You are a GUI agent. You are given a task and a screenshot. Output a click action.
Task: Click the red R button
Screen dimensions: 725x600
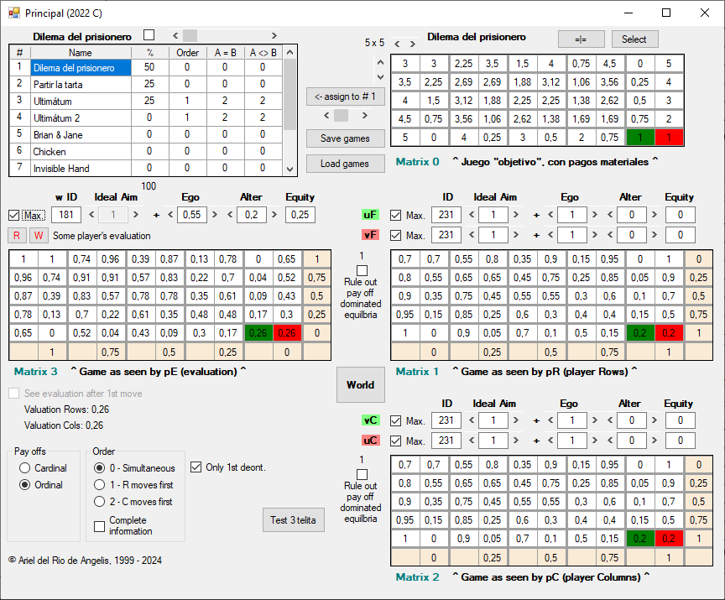pos(16,235)
